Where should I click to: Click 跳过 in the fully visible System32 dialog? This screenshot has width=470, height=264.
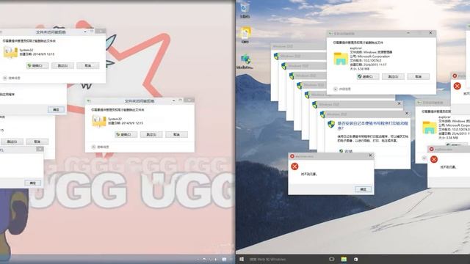tap(151, 135)
